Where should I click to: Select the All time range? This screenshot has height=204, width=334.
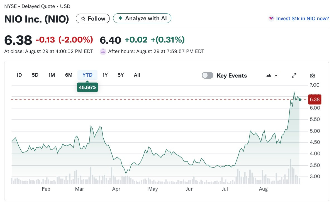pyautogui.click(x=137, y=75)
